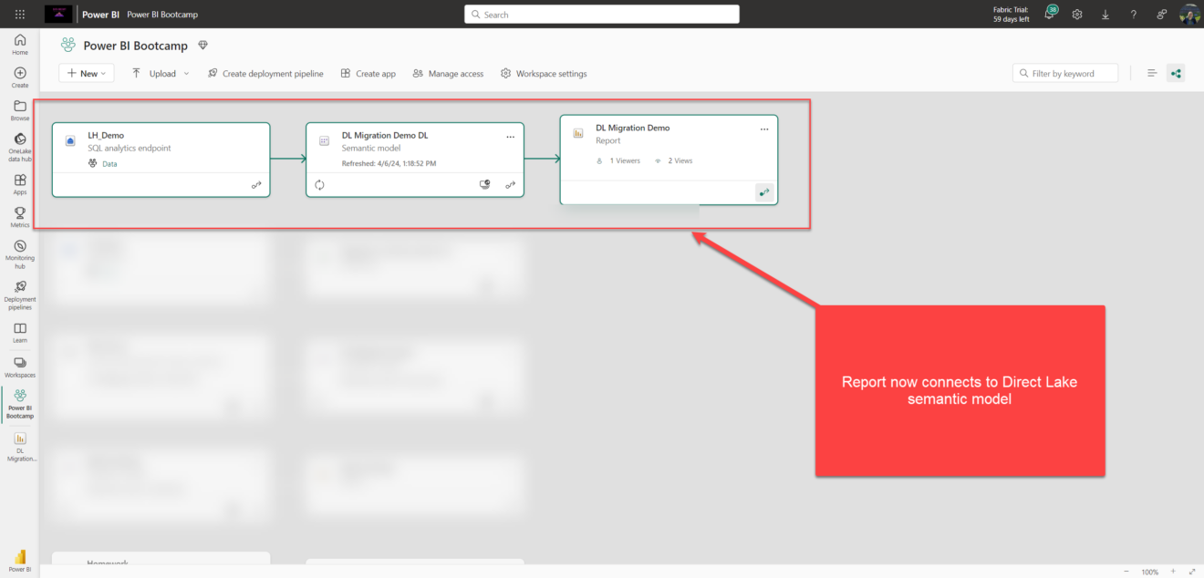
Task: Switch to lineage view
Action: (x=1176, y=73)
